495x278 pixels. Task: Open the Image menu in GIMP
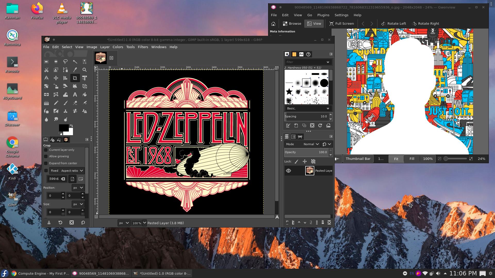click(x=92, y=47)
